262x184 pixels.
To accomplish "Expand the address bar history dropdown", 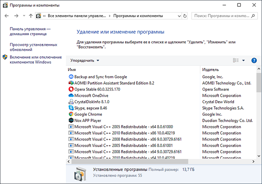I will pyautogui.click(x=179, y=16).
